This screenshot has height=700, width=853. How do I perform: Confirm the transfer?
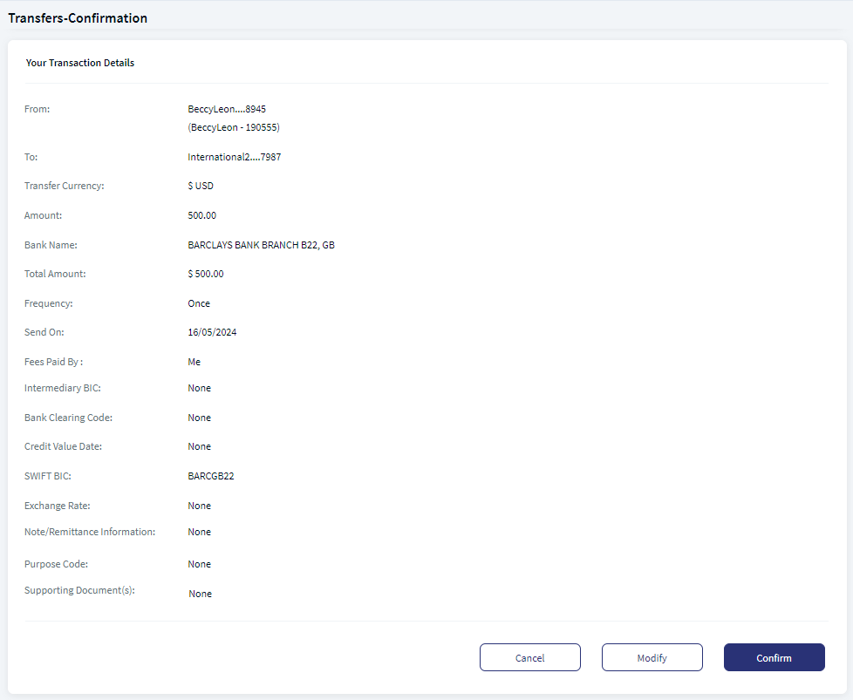coord(775,657)
